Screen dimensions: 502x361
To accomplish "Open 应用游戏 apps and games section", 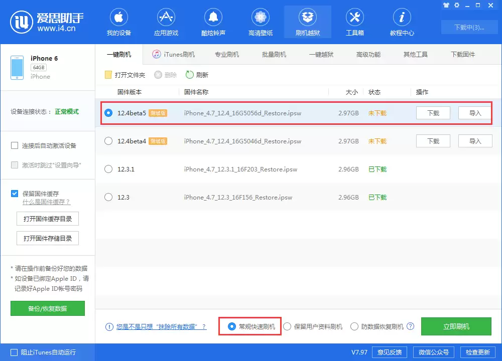I will pyautogui.click(x=166, y=22).
